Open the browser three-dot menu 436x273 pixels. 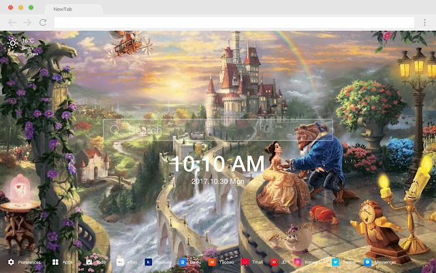[x=424, y=23]
